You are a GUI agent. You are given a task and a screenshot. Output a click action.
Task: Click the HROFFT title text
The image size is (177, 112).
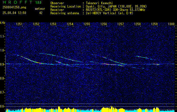click(17, 2)
